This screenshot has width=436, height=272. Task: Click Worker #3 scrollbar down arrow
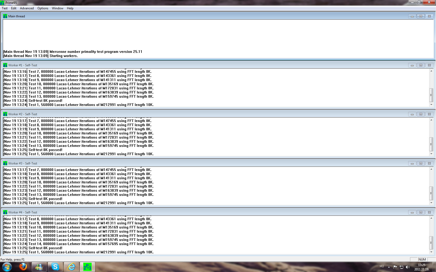[431, 203]
